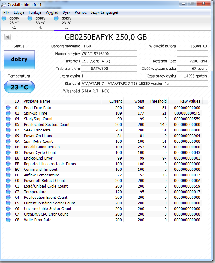Click the status icon for Power-off Retract Count
This screenshot has width=215, height=263.
click(x=8, y=180)
